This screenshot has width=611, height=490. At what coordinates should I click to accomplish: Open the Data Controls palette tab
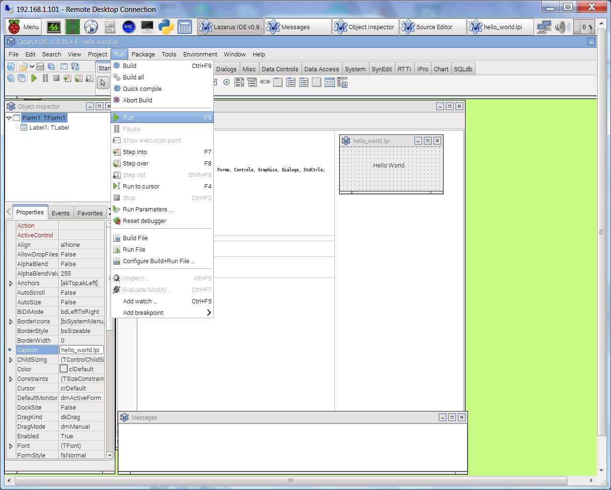[279, 69]
